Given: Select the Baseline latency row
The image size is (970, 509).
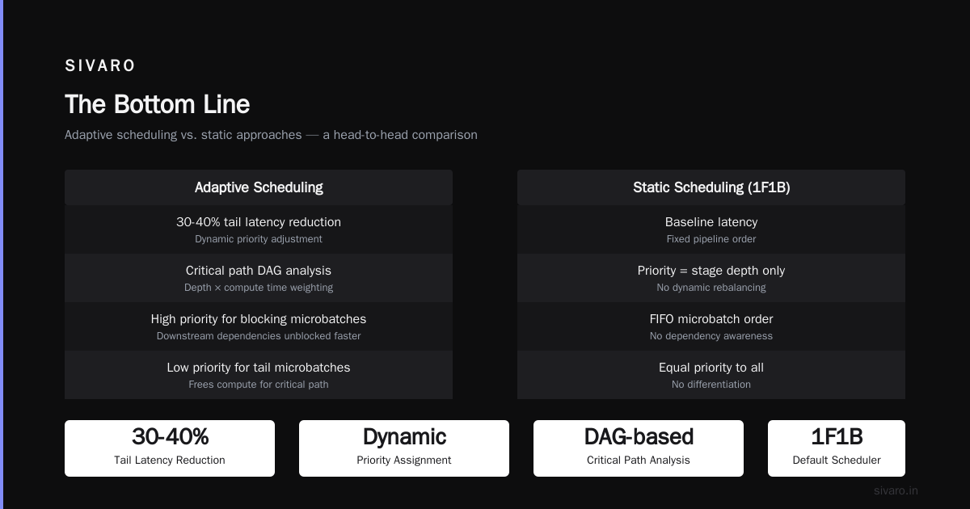Looking at the screenshot, I should coord(711,229).
